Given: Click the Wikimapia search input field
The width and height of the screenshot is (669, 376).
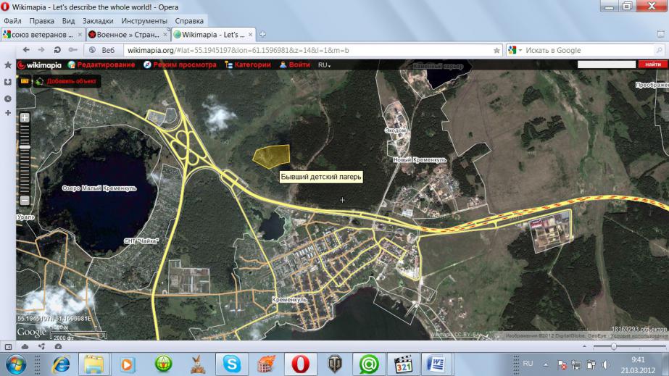Looking at the screenshot, I should [607, 64].
